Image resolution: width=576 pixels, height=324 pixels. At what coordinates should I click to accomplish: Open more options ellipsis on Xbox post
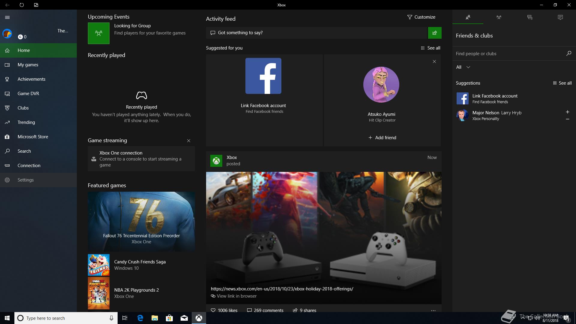433,310
